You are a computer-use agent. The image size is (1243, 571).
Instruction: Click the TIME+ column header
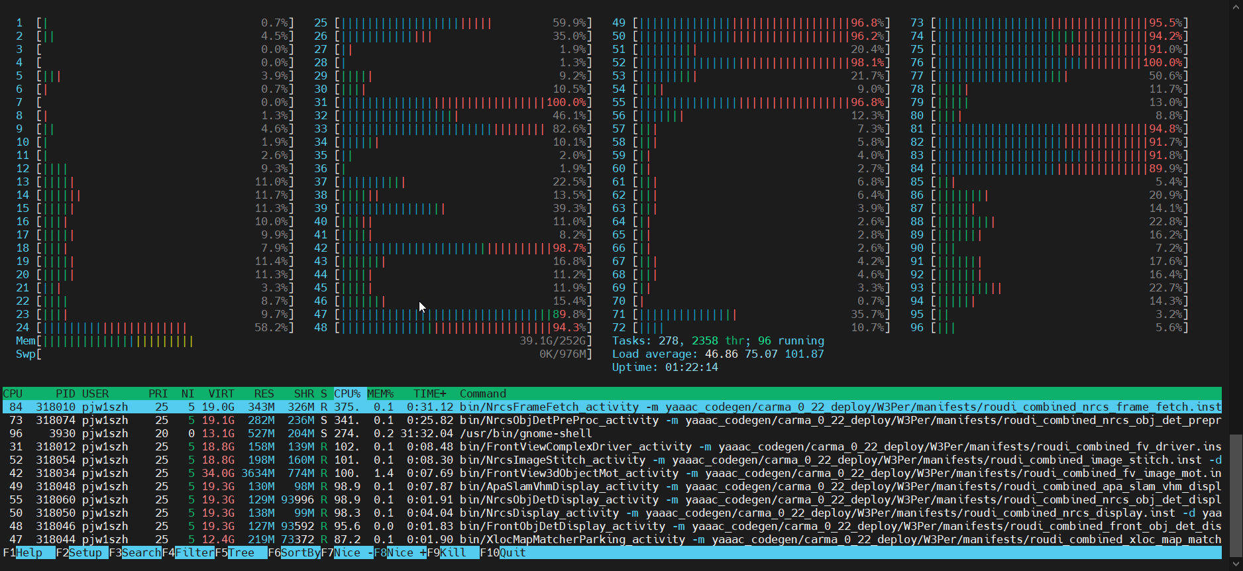430,393
